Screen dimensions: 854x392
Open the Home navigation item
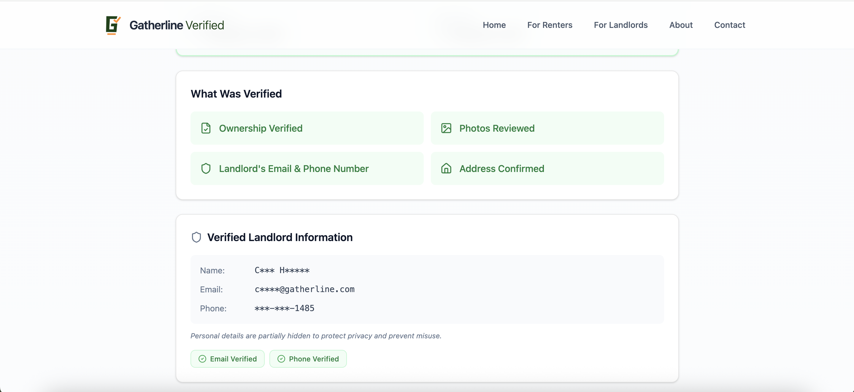tap(494, 25)
